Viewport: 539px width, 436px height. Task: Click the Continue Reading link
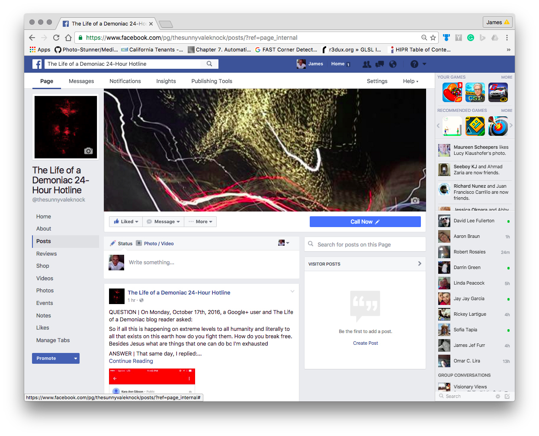pos(131,361)
